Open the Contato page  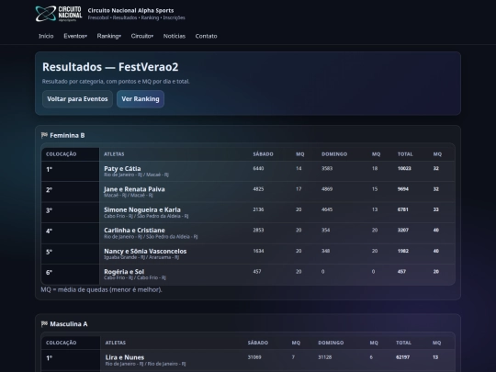[207, 36]
